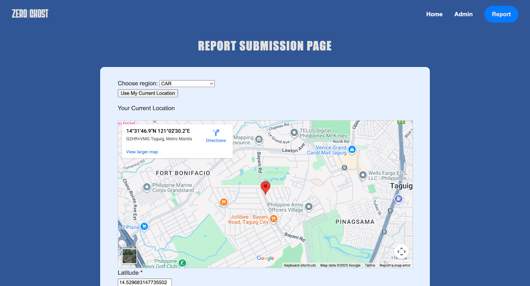
Task: Open Report a map error link
Action: [395, 265]
